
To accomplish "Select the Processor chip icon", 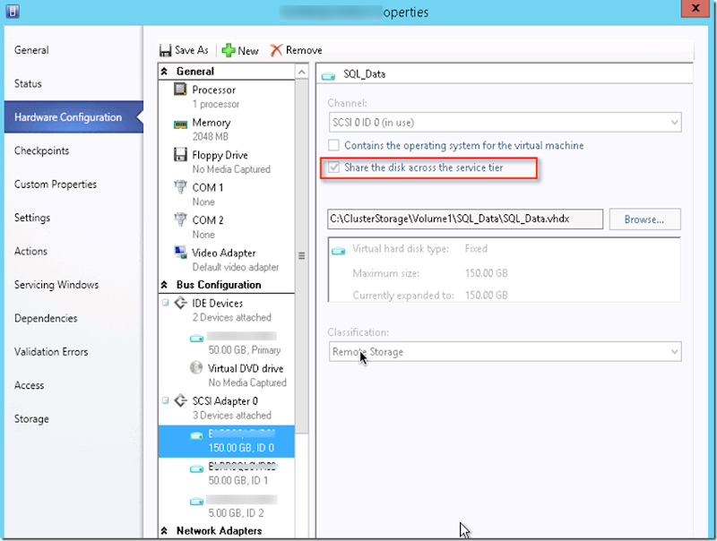I will 180,89.
